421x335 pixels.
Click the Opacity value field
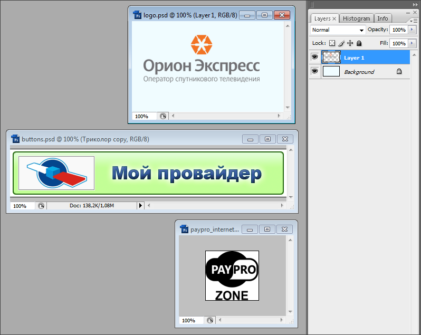pos(399,30)
